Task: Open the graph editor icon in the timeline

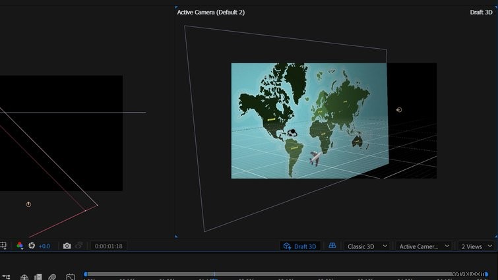Action: pyautogui.click(x=70, y=277)
